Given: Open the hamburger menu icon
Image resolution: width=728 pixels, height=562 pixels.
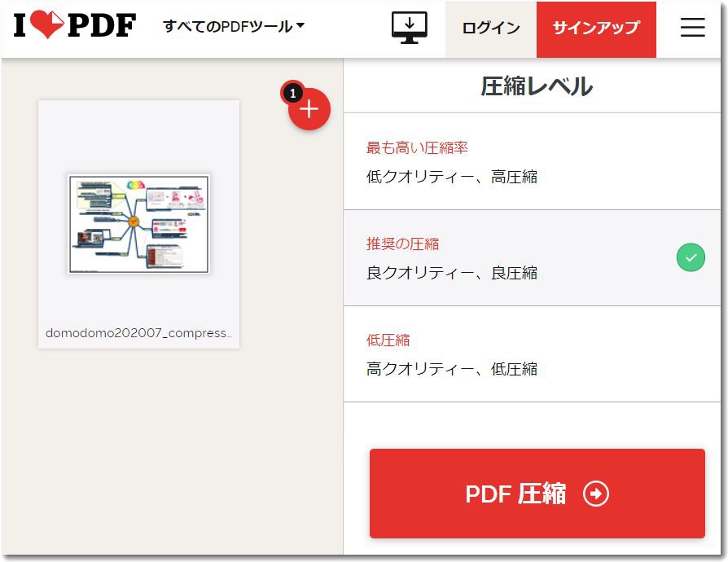Looking at the screenshot, I should coord(693,28).
